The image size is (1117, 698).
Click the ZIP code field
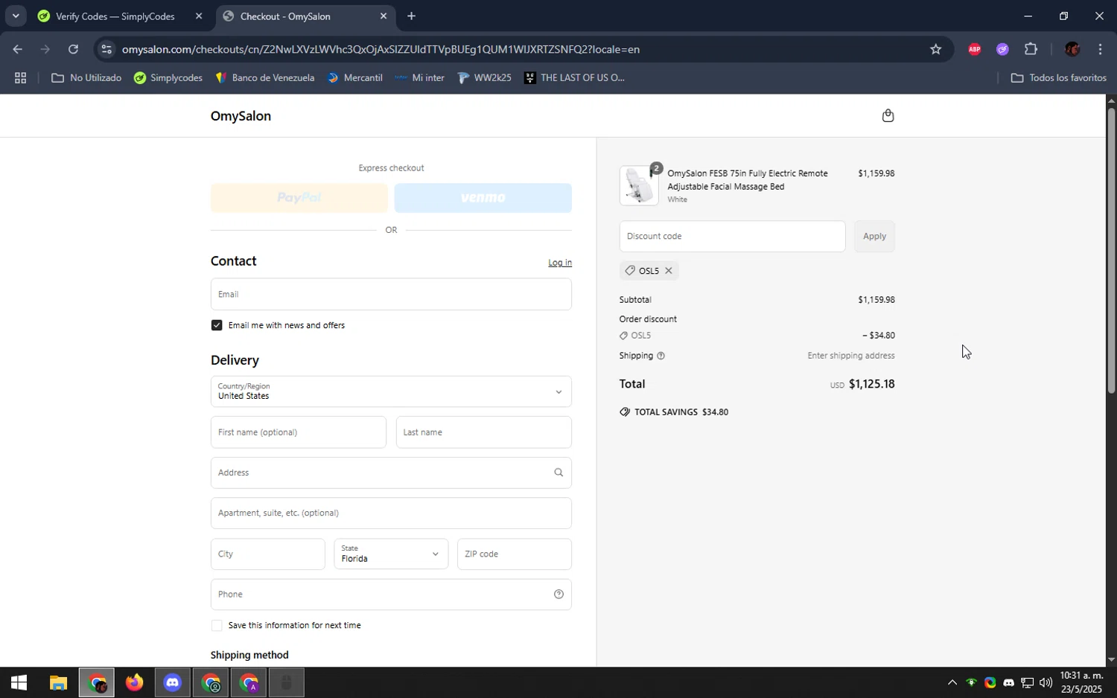click(x=515, y=554)
